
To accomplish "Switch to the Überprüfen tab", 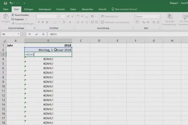I will point(87,9).
